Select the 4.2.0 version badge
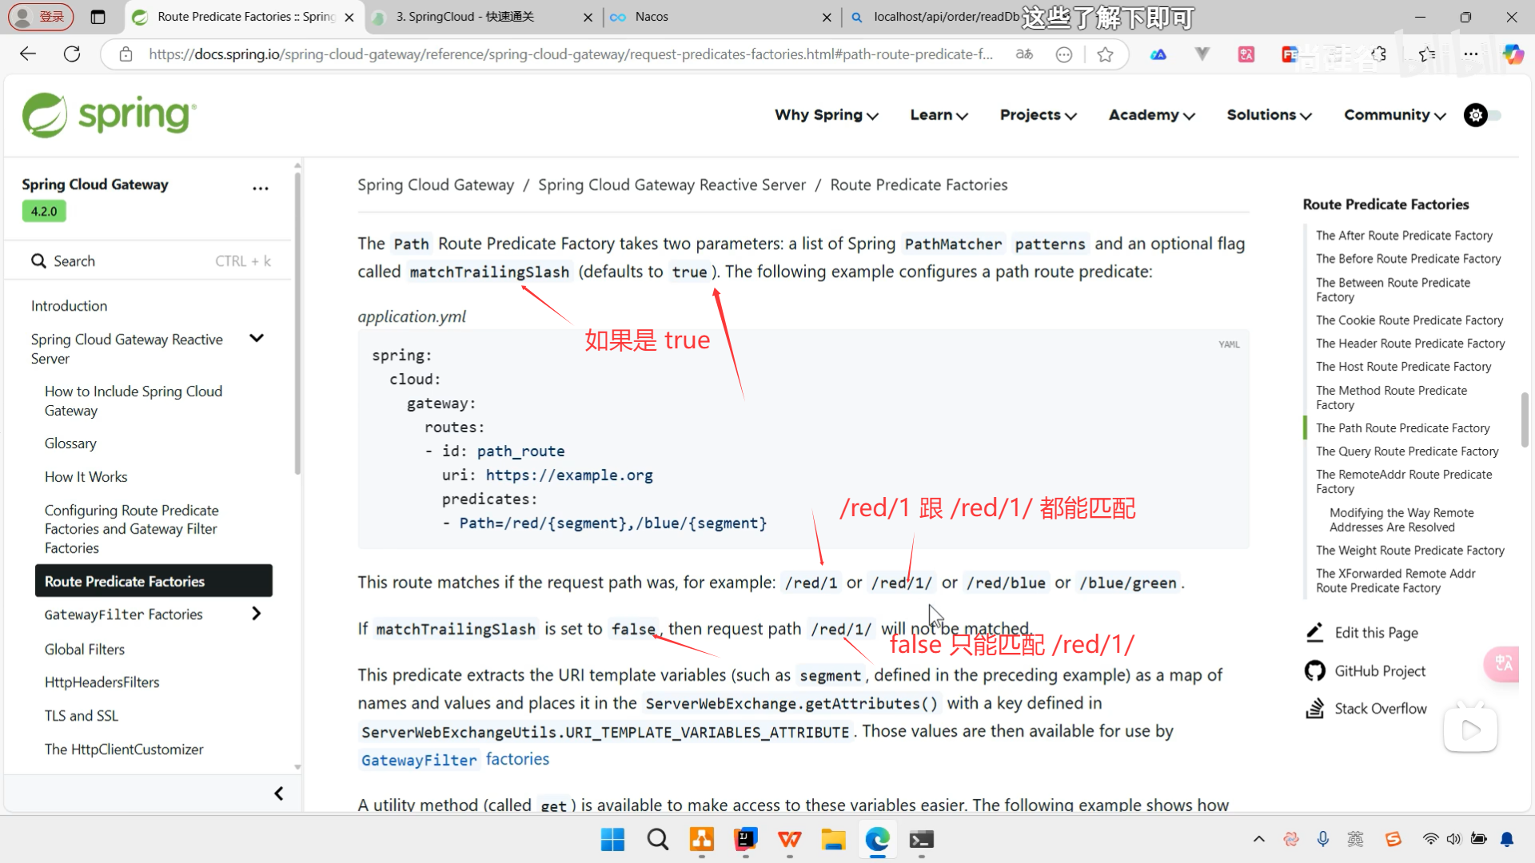The width and height of the screenshot is (1535, 863). (44, 212)
